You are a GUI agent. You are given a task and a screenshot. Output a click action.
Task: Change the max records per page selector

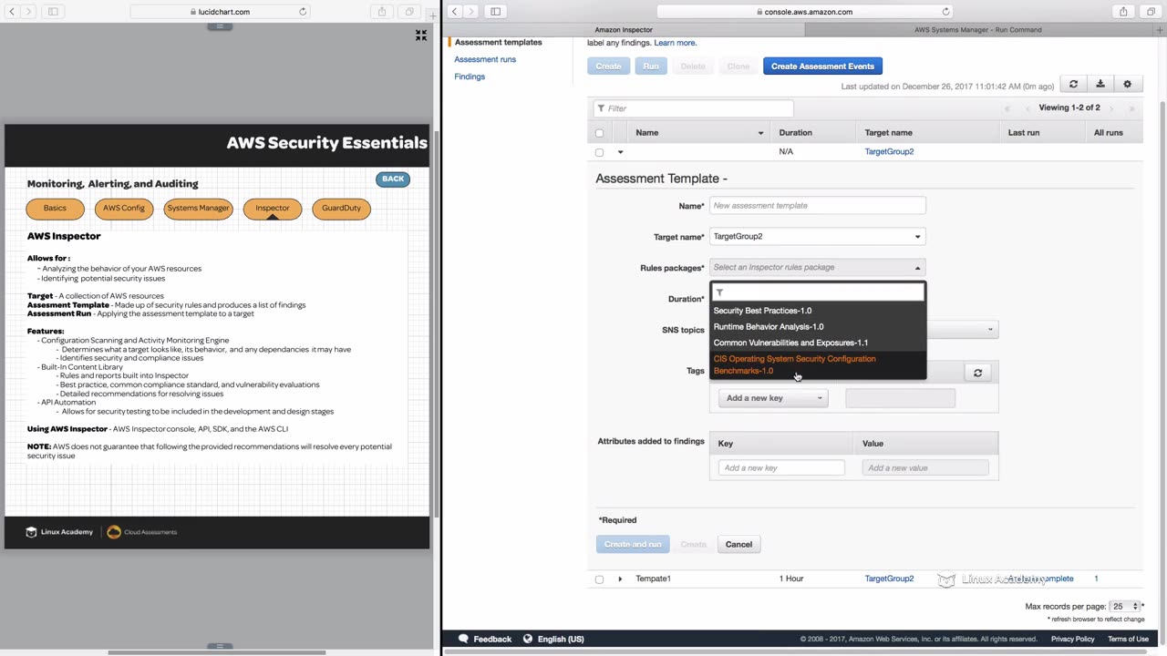[x=1125, y=606]
